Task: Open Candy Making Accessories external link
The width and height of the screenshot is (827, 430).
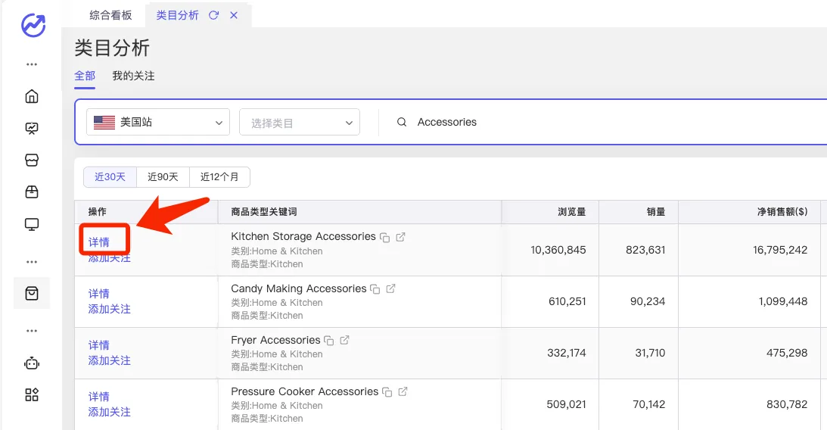Action: point(391,288)
